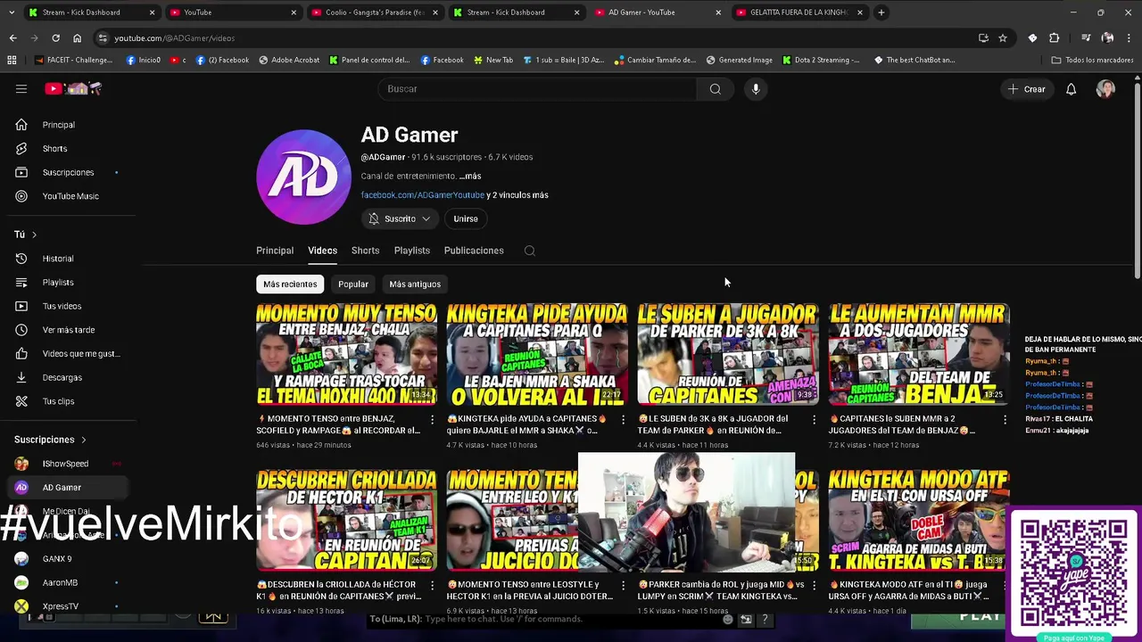Bookmark this page with star icon
This screenshot has width=1142, height=642.
pos(1003,38)
